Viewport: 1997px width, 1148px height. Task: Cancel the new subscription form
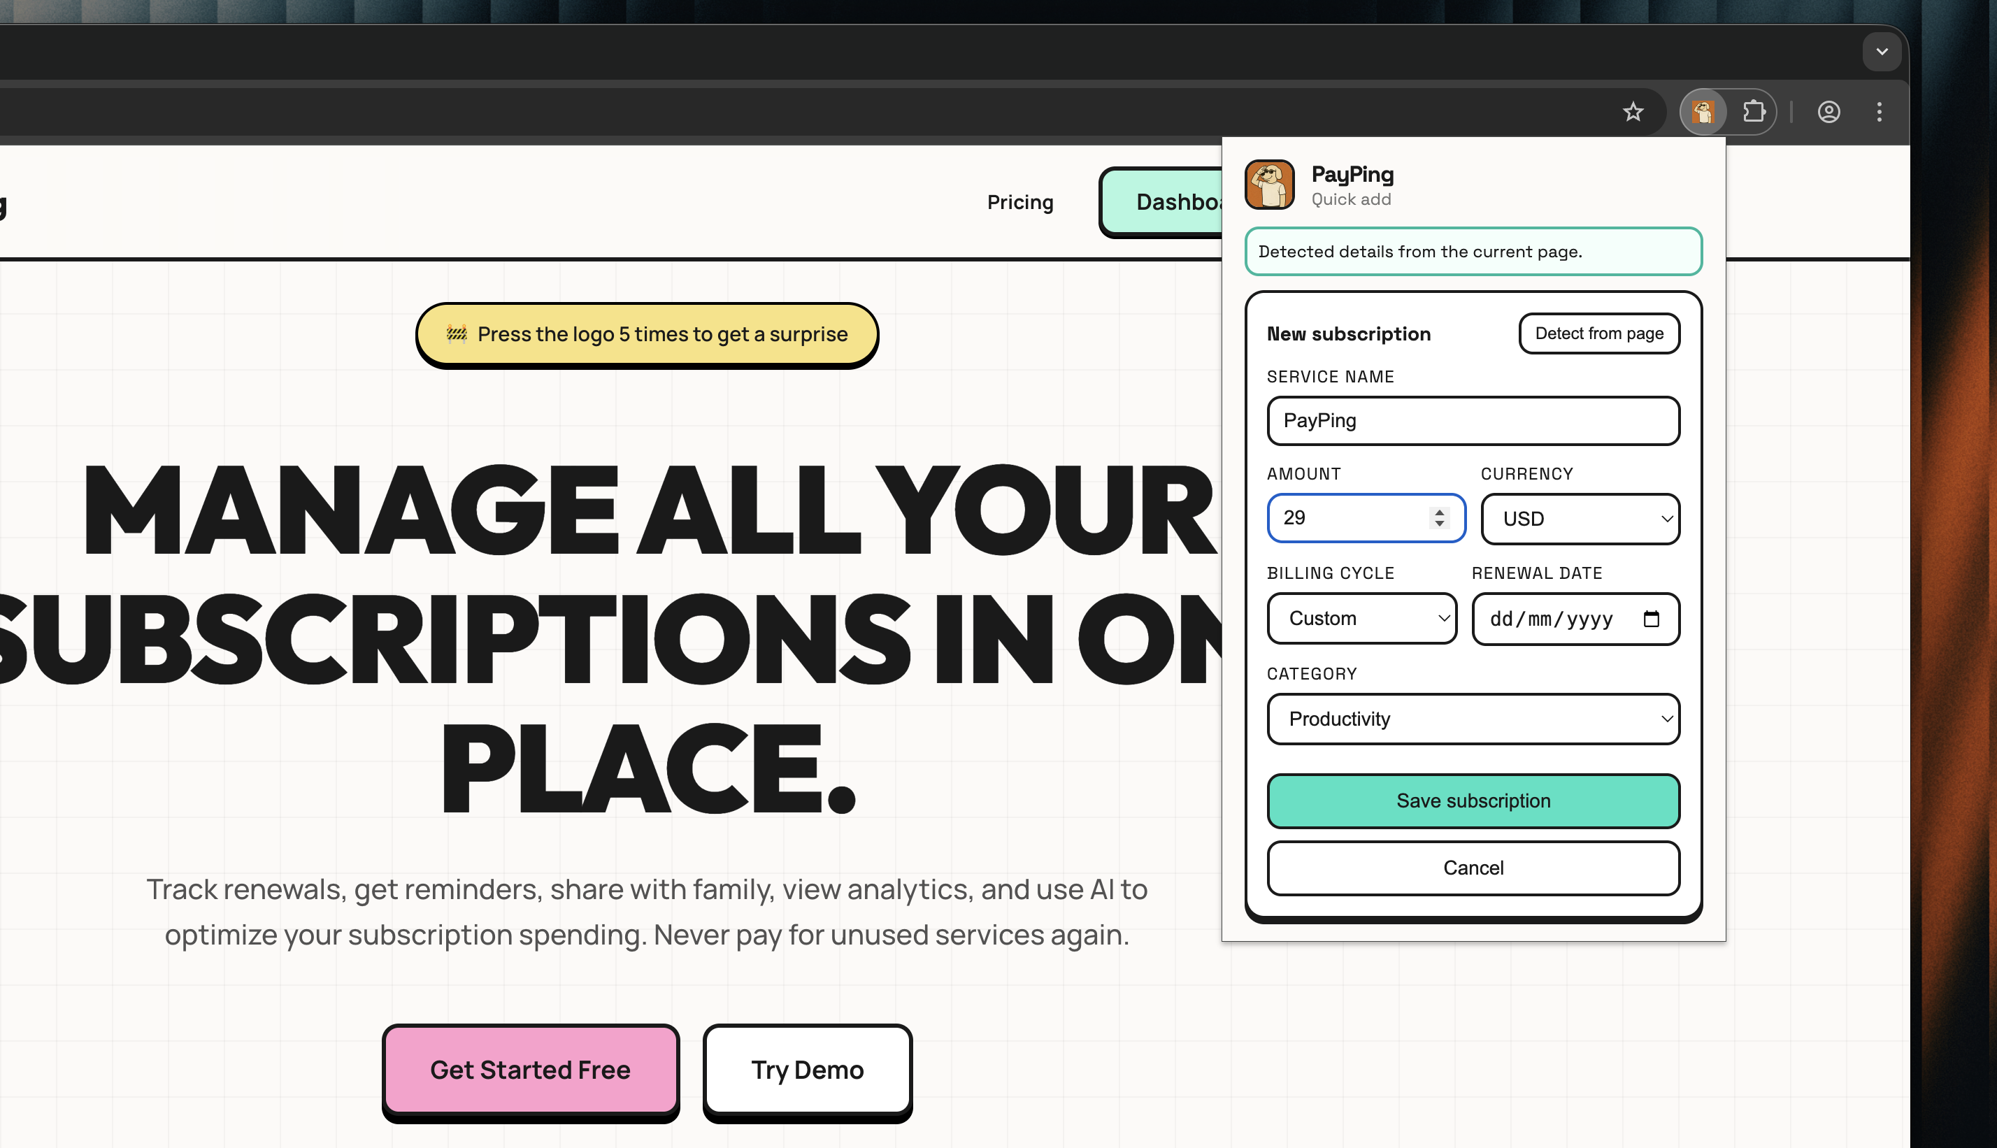[1473, 868]
